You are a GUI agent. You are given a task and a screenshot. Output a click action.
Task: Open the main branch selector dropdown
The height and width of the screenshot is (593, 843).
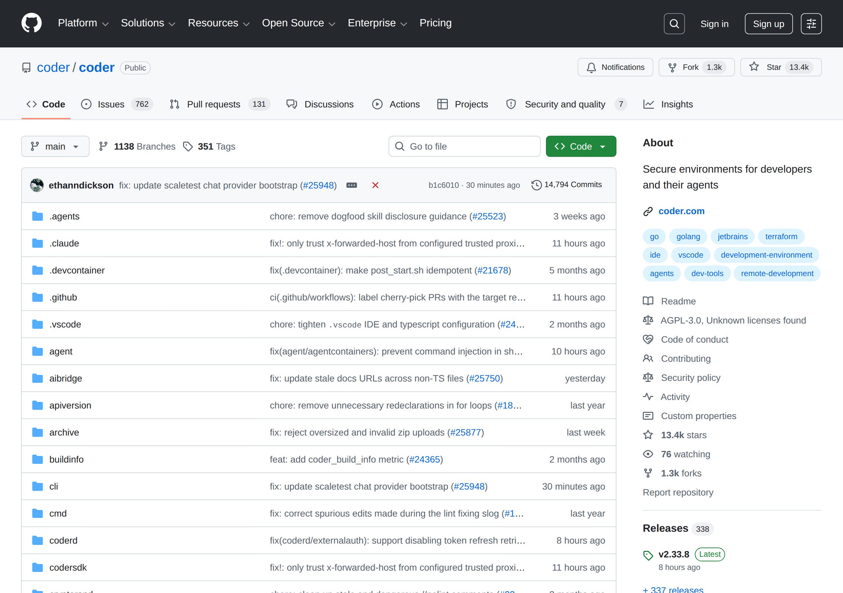point(55,146)
